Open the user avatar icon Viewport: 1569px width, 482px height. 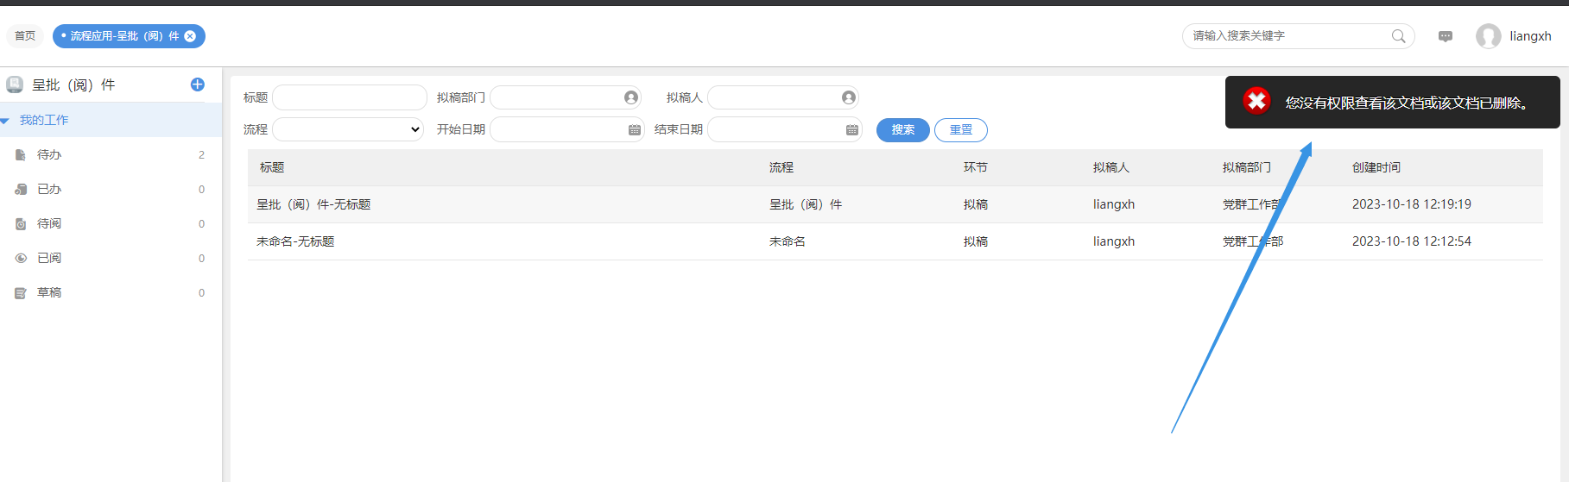1488,36
